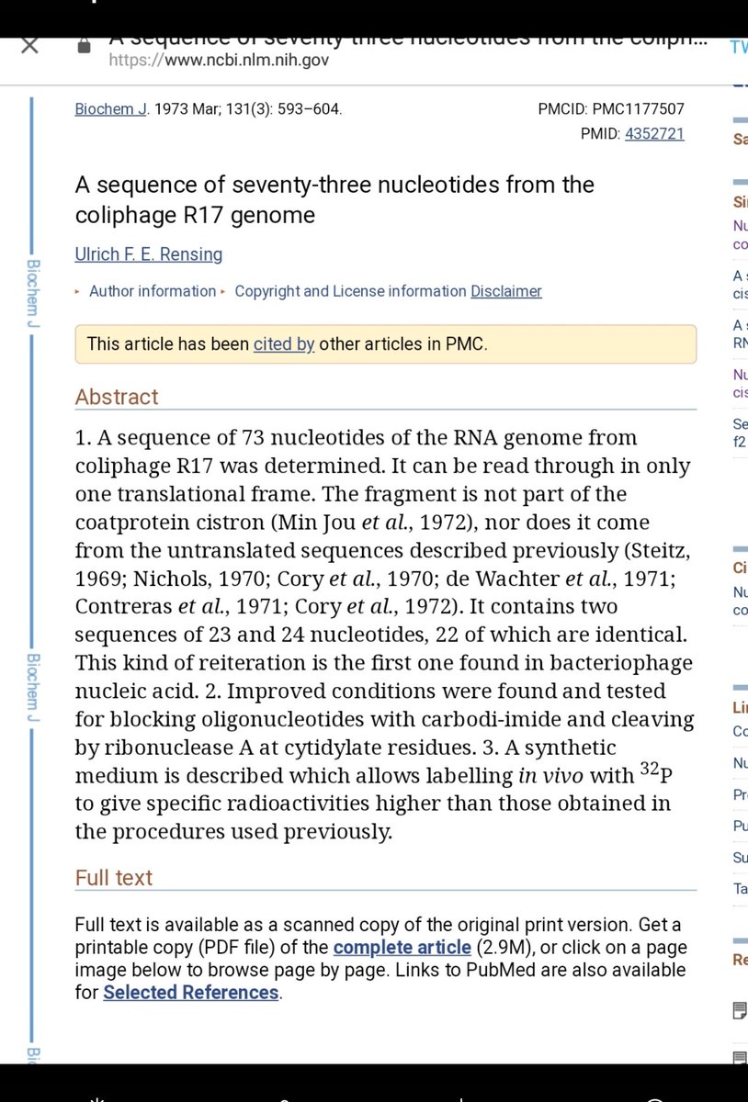
Task: Click the padlock icon beside the URL
Action: 85,46
